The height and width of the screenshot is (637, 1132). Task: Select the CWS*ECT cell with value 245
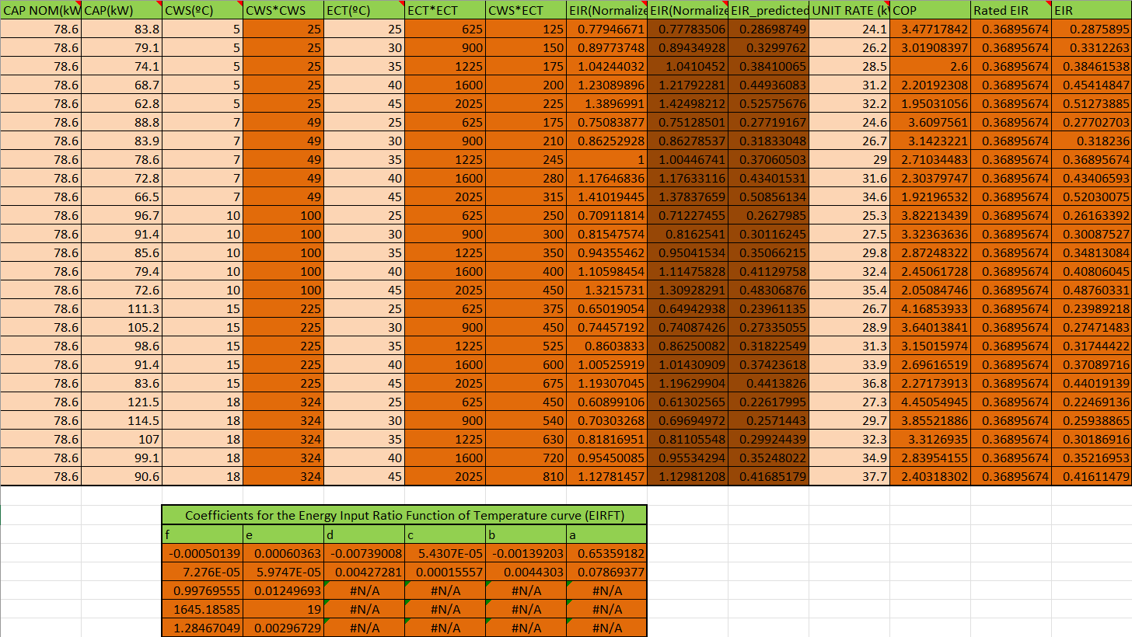526,160
